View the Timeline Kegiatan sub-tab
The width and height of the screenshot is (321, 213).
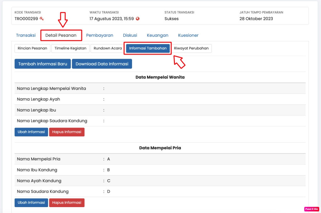70,48
